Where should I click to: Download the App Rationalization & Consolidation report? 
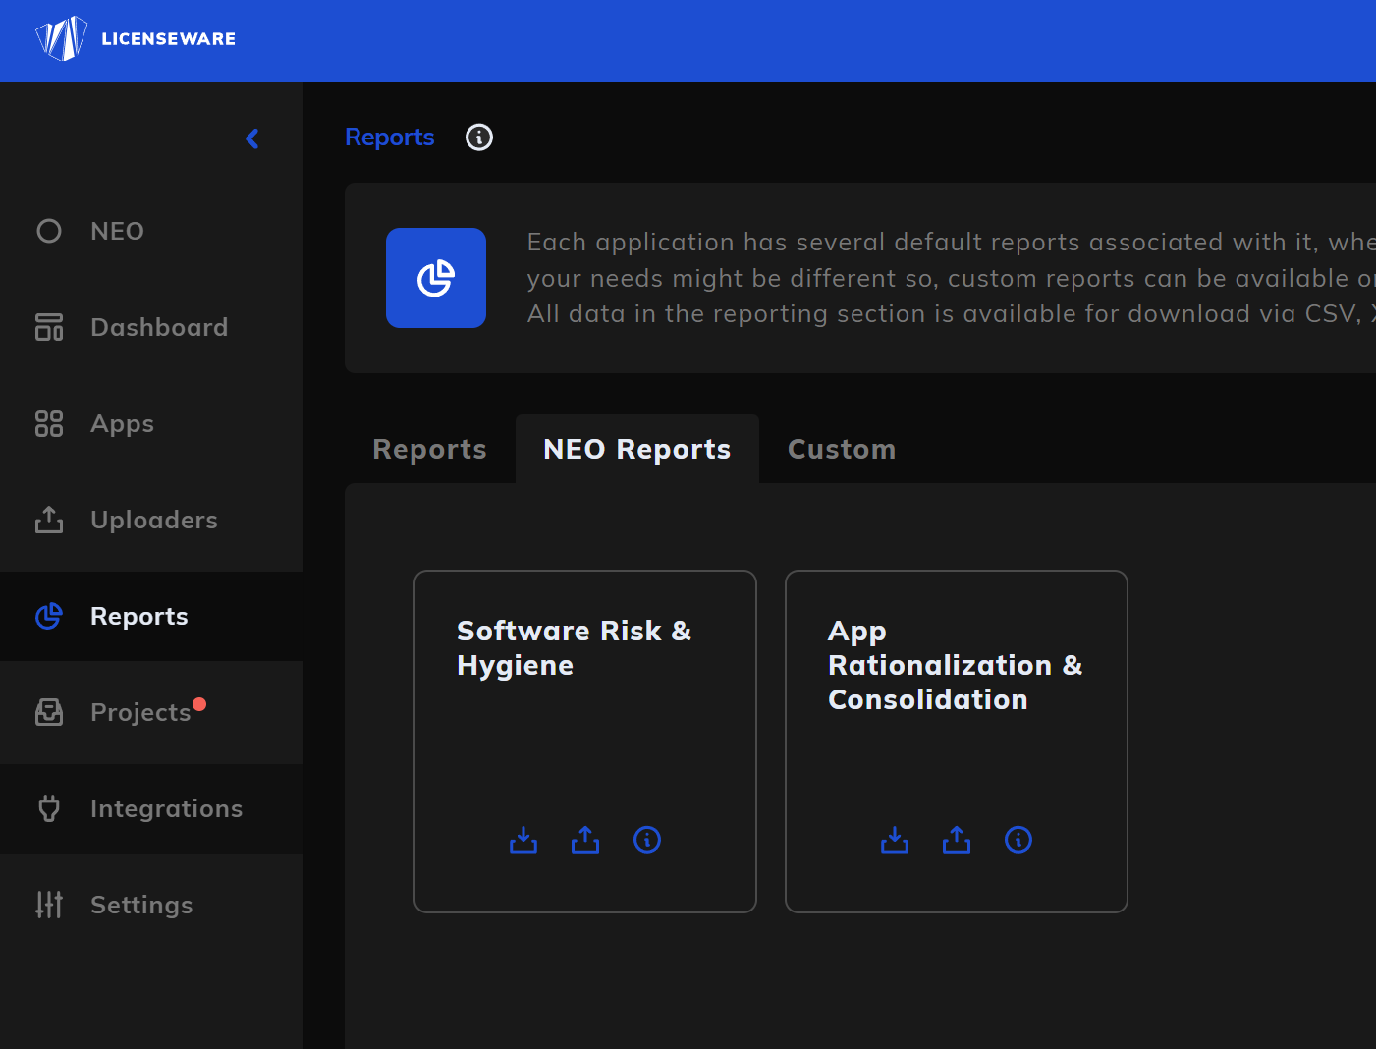pyautogui.click(x=895, y=840)
